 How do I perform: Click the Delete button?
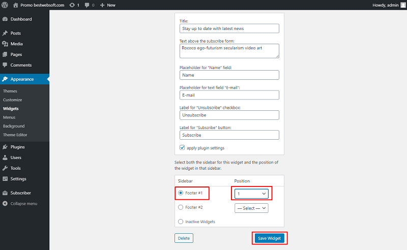coord(184,238)
